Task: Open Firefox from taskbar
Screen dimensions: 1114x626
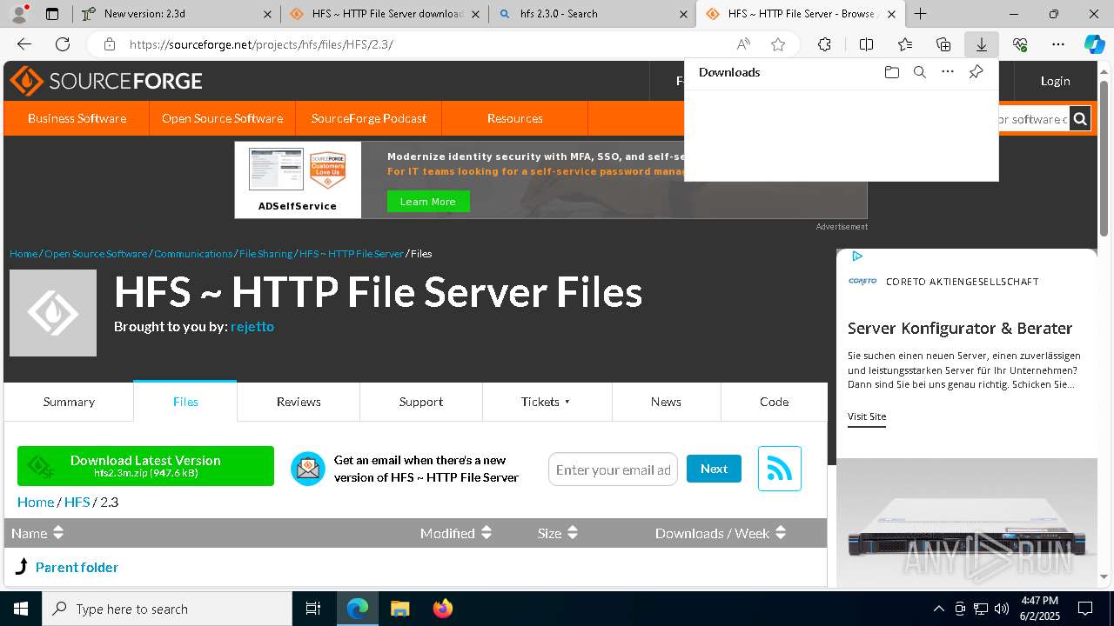Action: click(443, 609)
